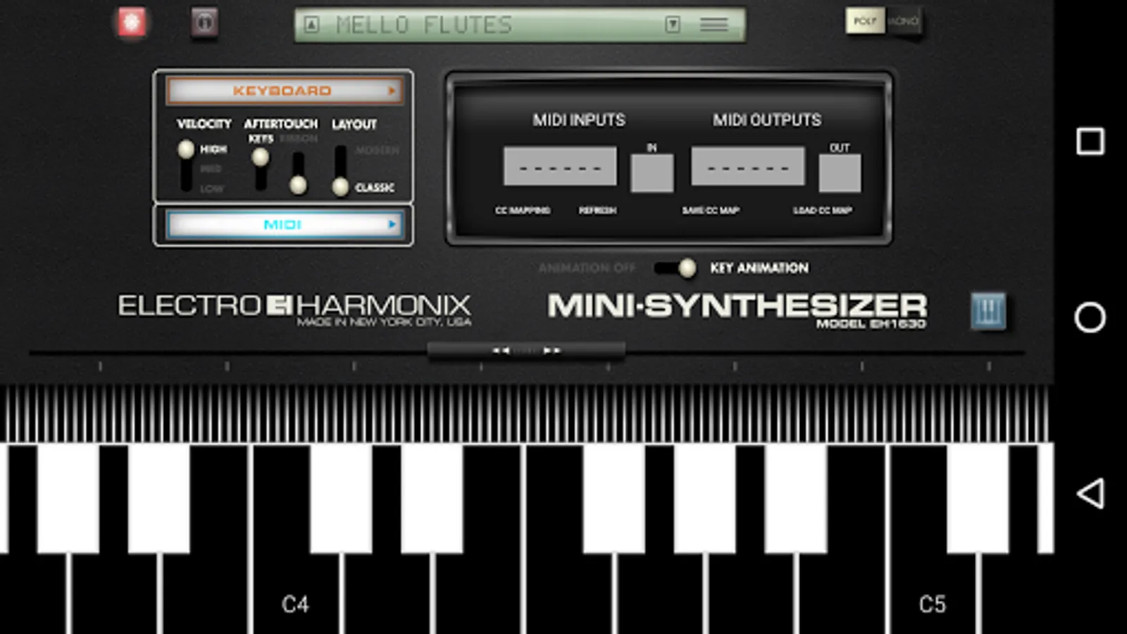Tap the Android back triangle button

(x=1090, y=493)
